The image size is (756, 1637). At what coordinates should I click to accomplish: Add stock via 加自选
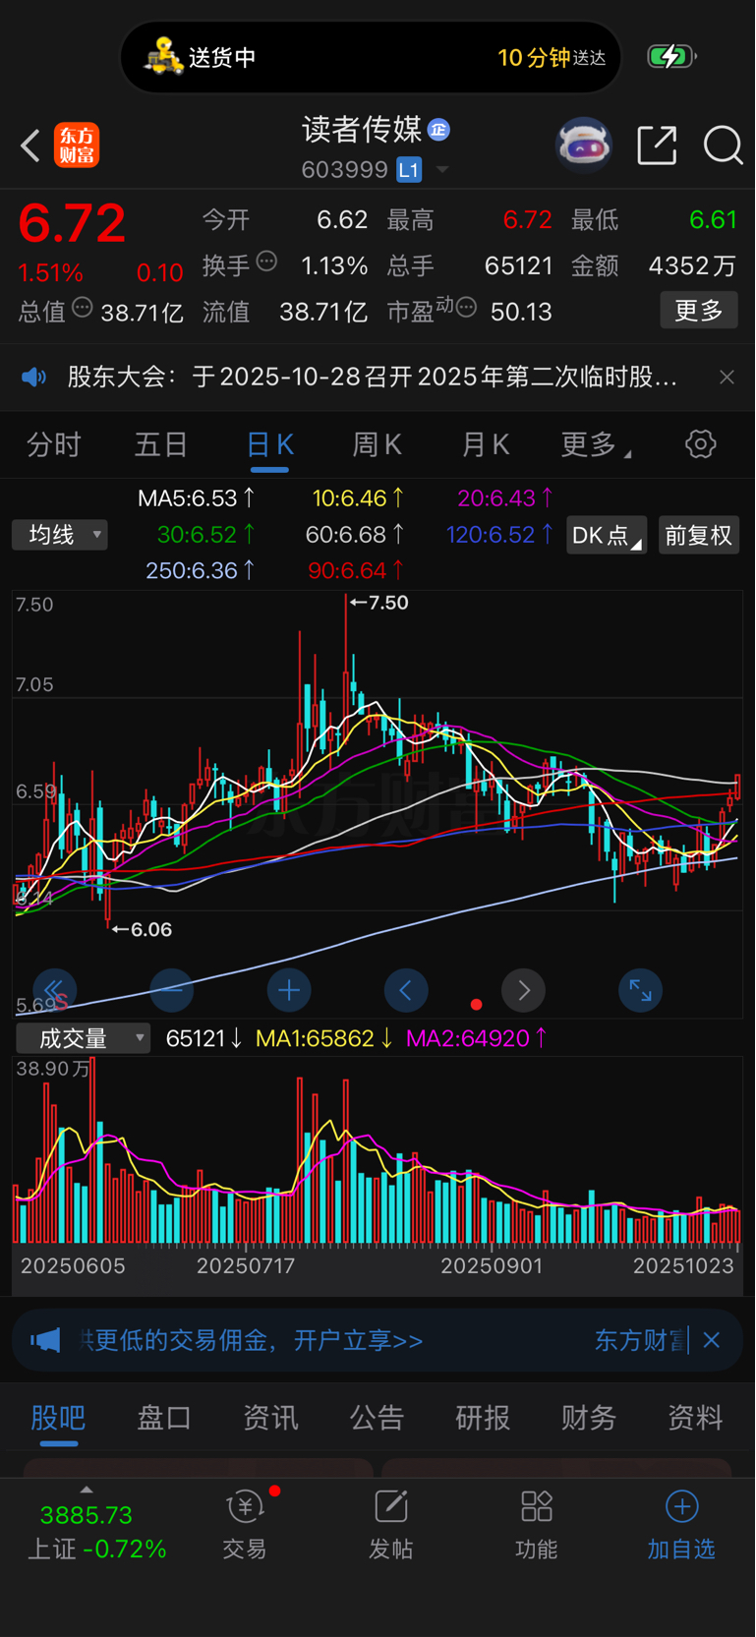(x=681, y=1527)
